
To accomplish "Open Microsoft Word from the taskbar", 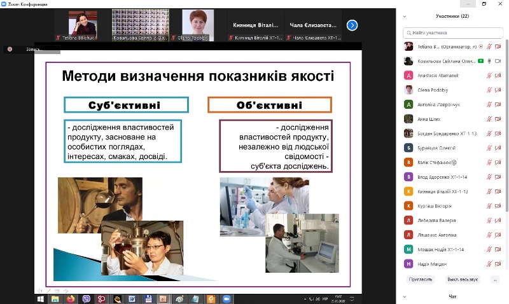I will (132, 299).
